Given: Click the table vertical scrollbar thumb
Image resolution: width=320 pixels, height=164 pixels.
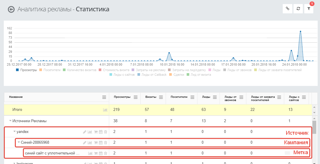Looking at the screenshot, I should [314, 126].
